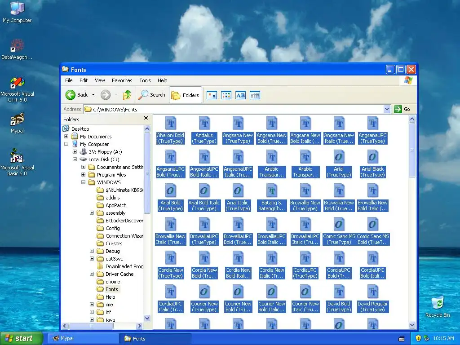Expand the assembly folder node
The image size is (460, 345).
pos(92,212)
